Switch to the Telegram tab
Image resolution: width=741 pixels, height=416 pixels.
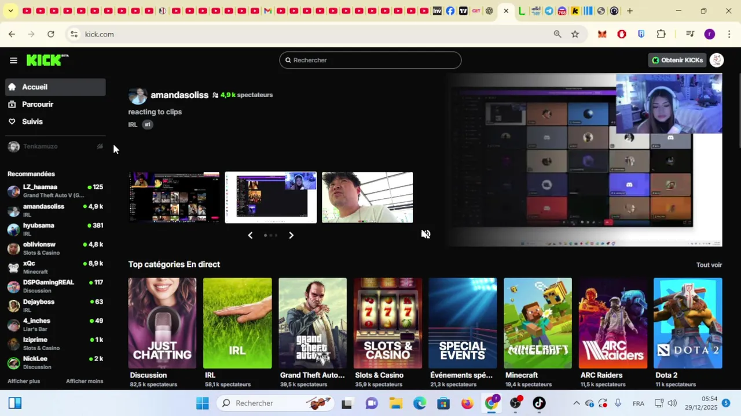pyautogui.click(x=549, y=11)
